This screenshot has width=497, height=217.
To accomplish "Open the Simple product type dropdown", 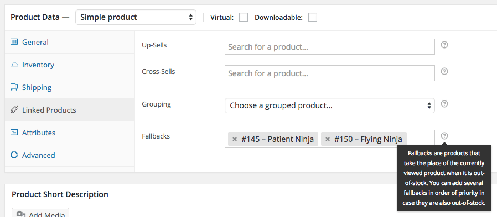I will 136,17.
